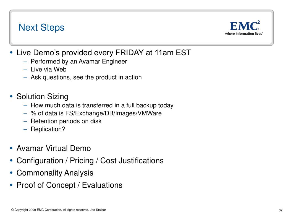This screenshot has height=212, width=283.
Task: Select the Next Steps slide title
Action: pyautogui.click(x=41, y=28)
